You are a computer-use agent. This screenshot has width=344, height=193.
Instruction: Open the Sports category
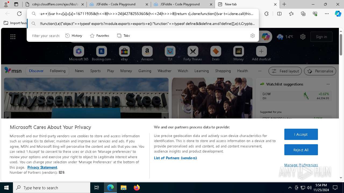pyautogui.click(x=95, y=71)
